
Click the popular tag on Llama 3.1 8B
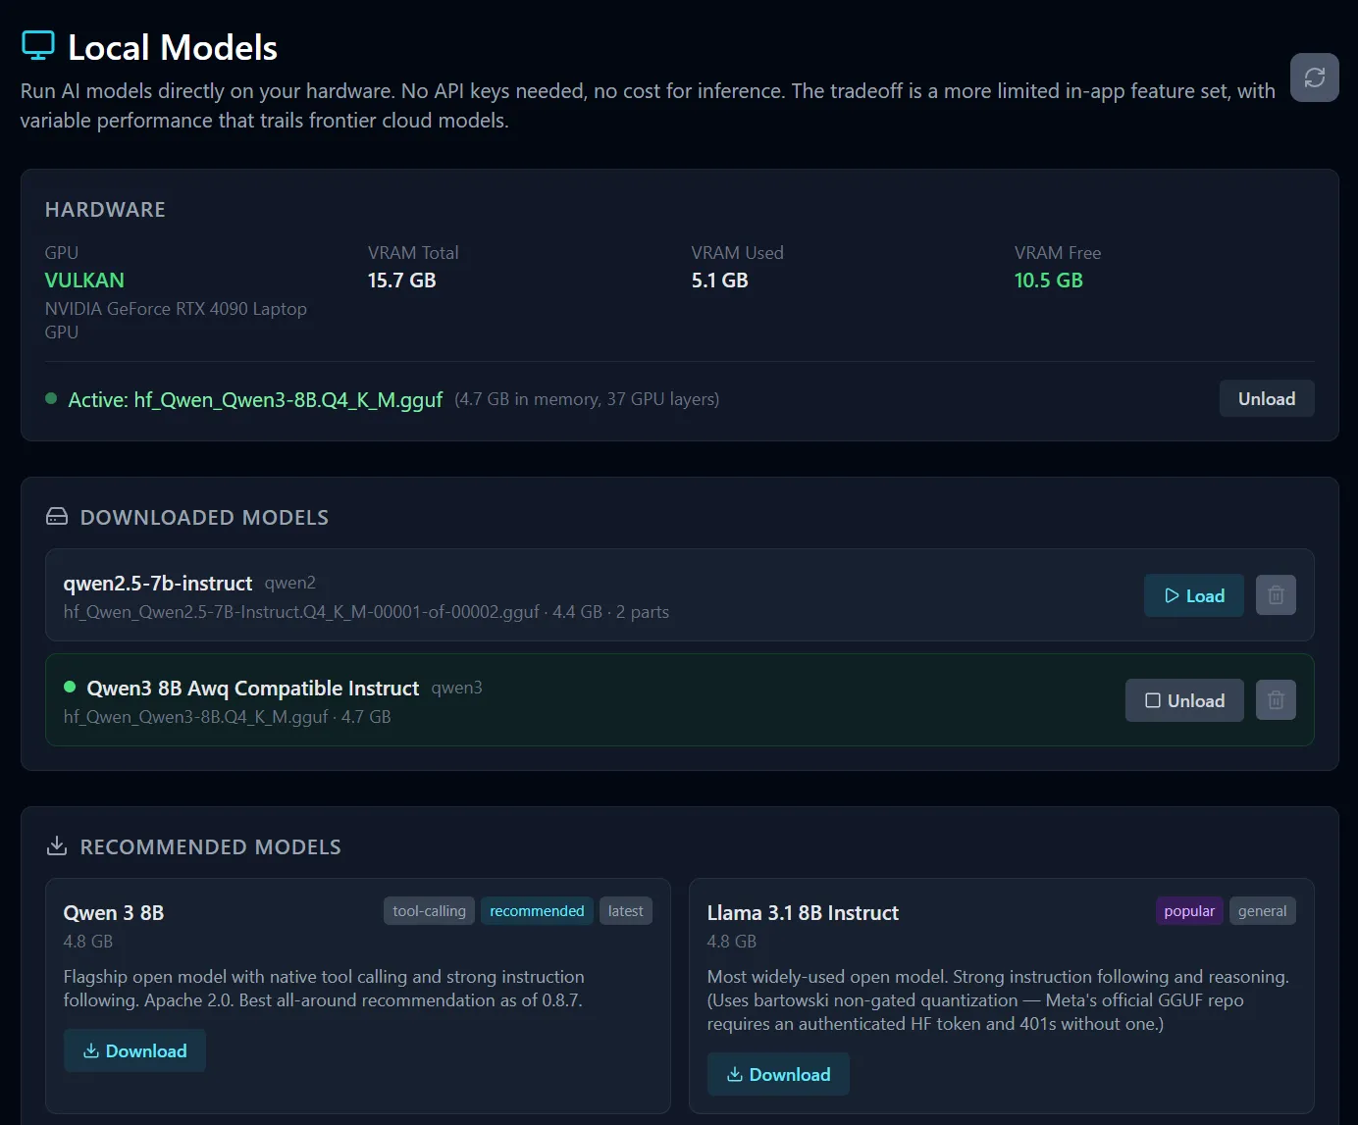1189,911
